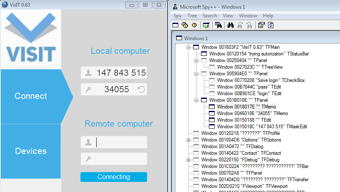The image size is (340, 192).
Task: Click the Refresh toolbar icon
Action: tap(271, 25)
